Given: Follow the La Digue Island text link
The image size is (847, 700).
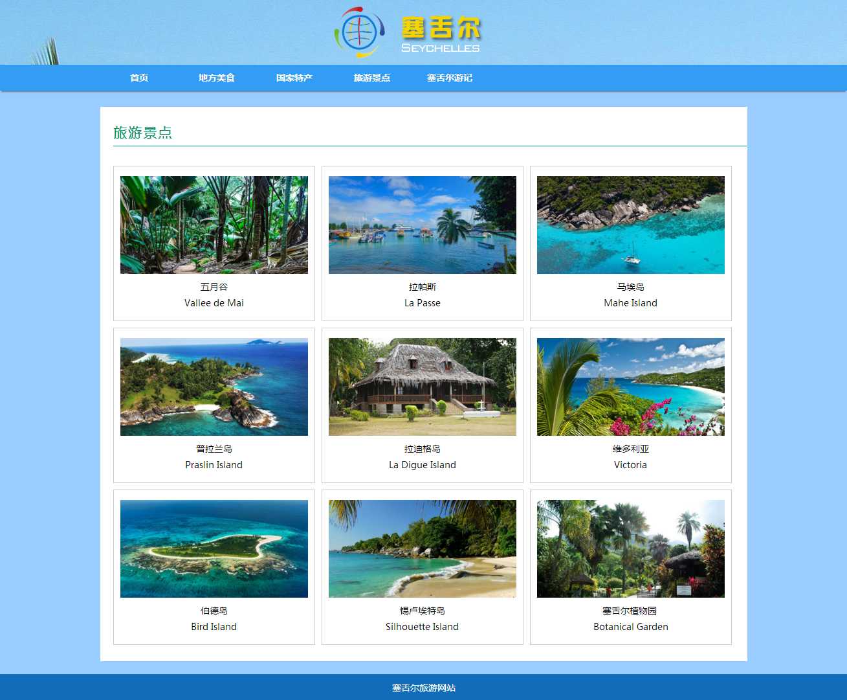Looking at the screenshot, I should tap(423, 465).
